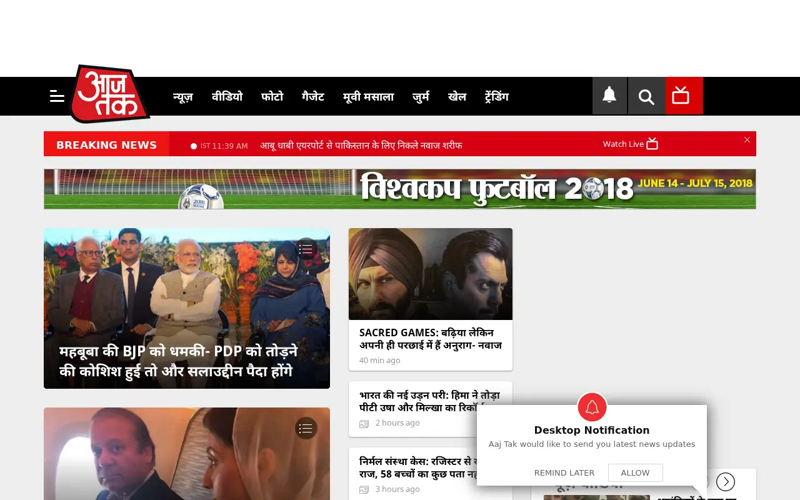Open the hamburger side menu
800x500 pixels.
click(57, 96)
